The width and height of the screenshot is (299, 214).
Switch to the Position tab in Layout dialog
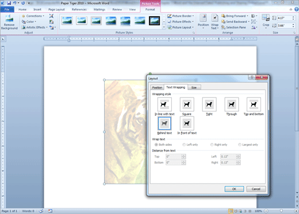[x=157, y=87]
